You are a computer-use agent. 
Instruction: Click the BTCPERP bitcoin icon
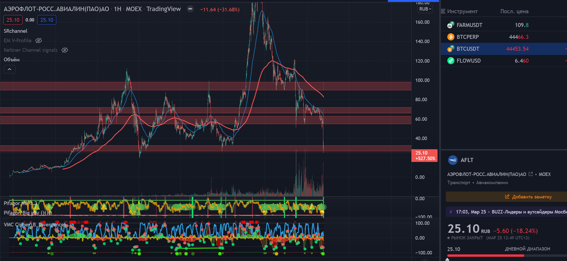tap(451, 37)
